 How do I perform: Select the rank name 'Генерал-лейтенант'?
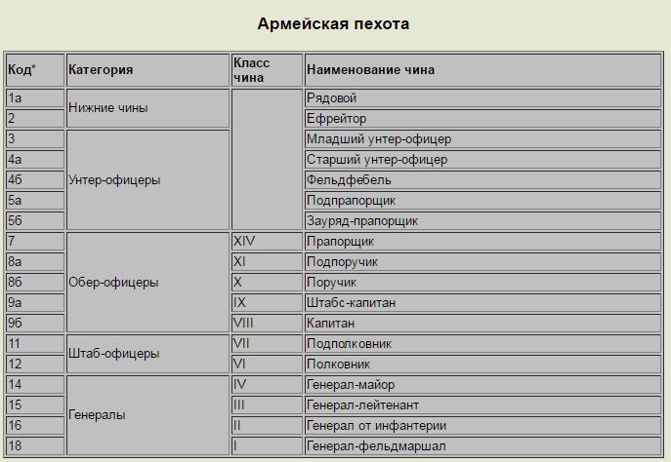pos(482,405)
